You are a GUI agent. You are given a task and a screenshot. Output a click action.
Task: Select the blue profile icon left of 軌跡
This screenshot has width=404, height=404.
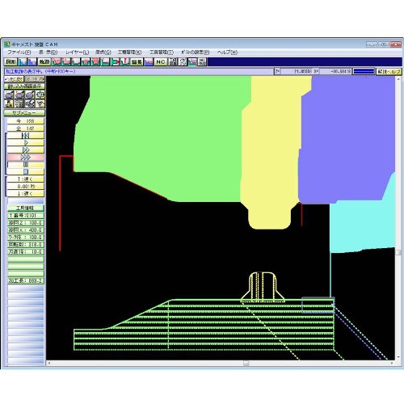pos(32,61)
